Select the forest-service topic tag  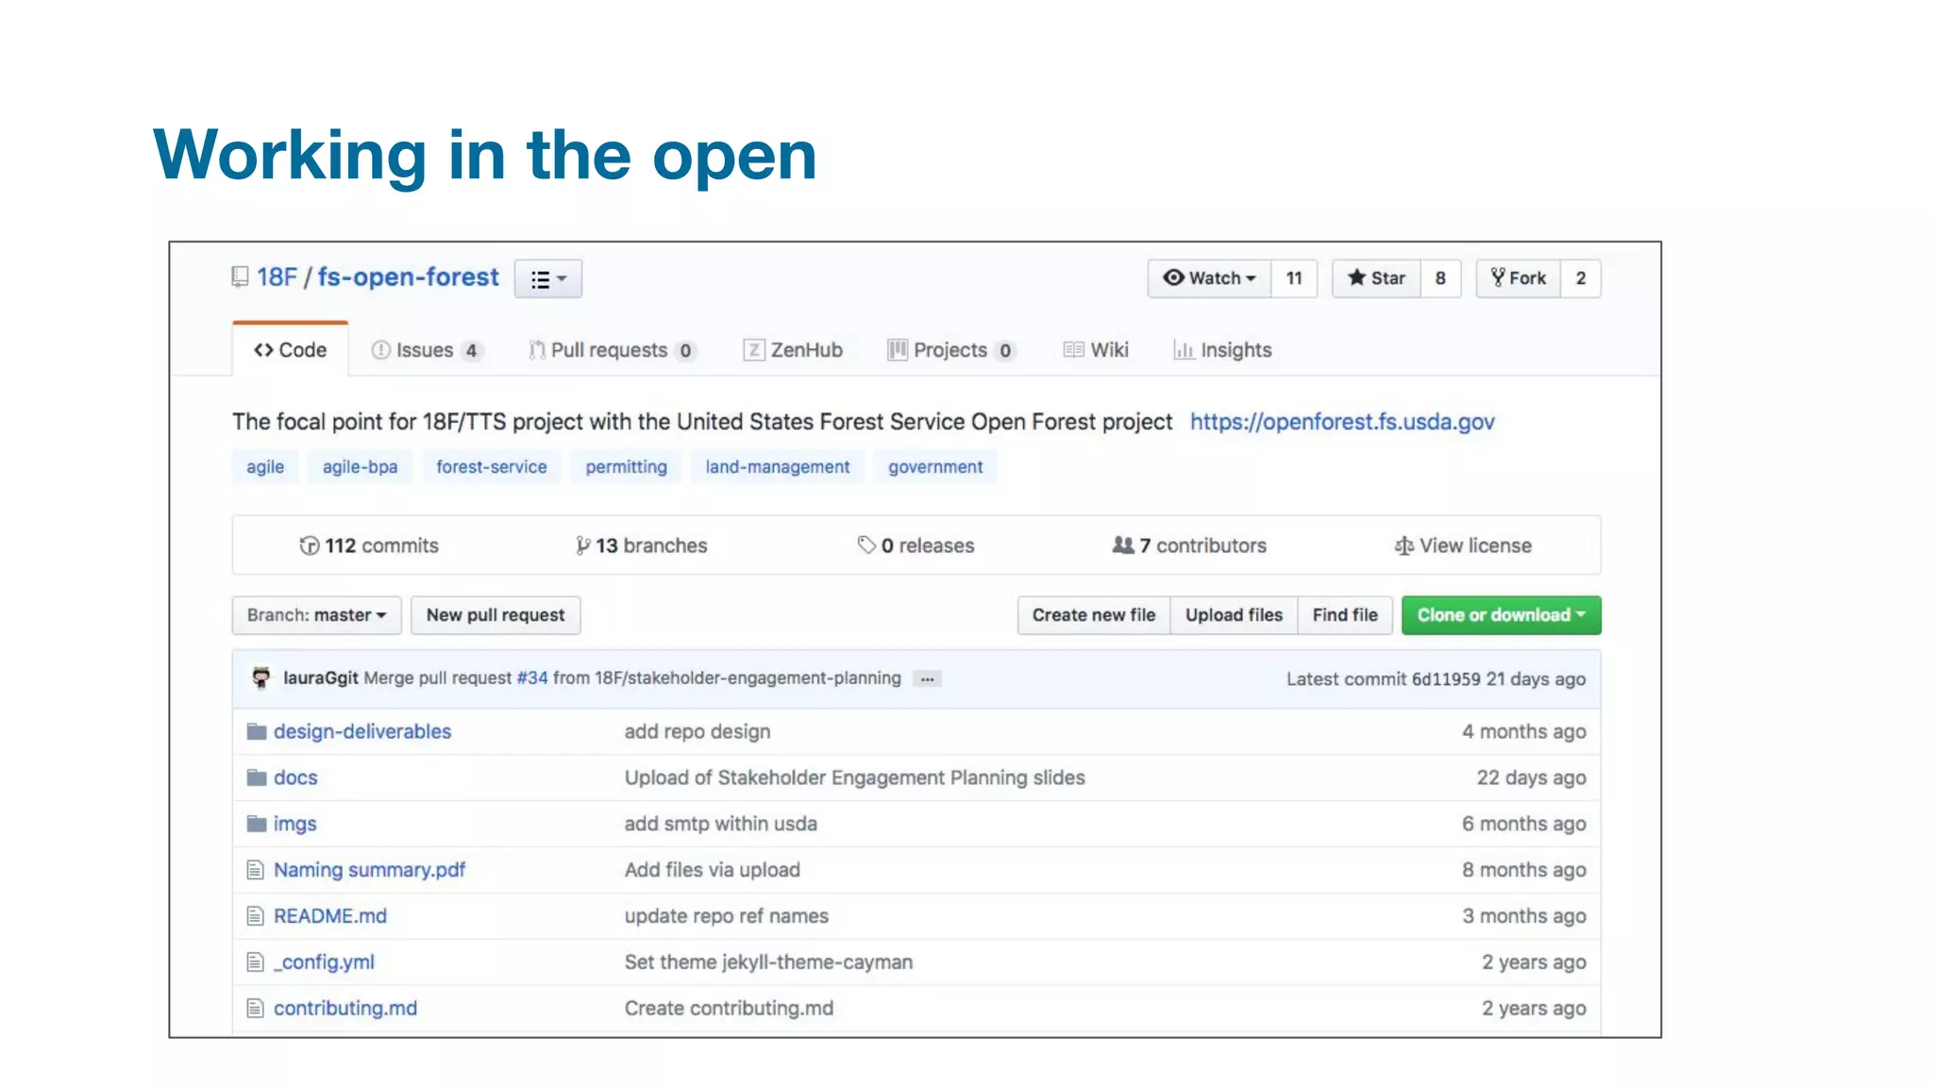click(491, 467)
